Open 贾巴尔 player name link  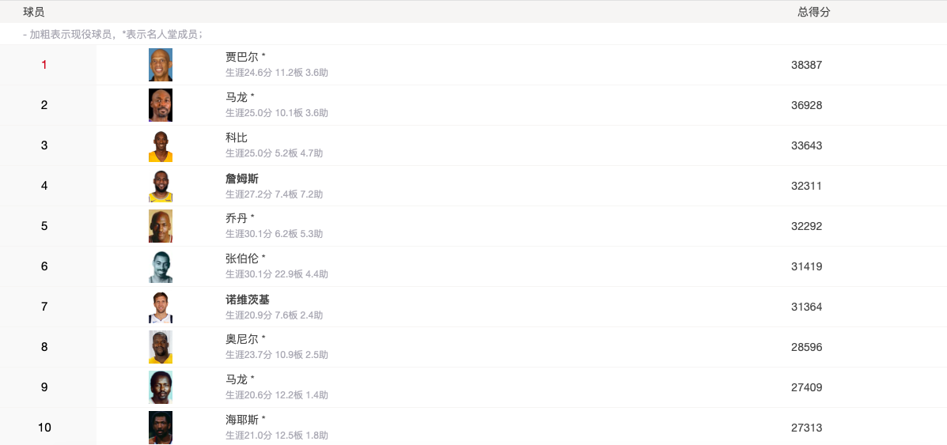241,57
